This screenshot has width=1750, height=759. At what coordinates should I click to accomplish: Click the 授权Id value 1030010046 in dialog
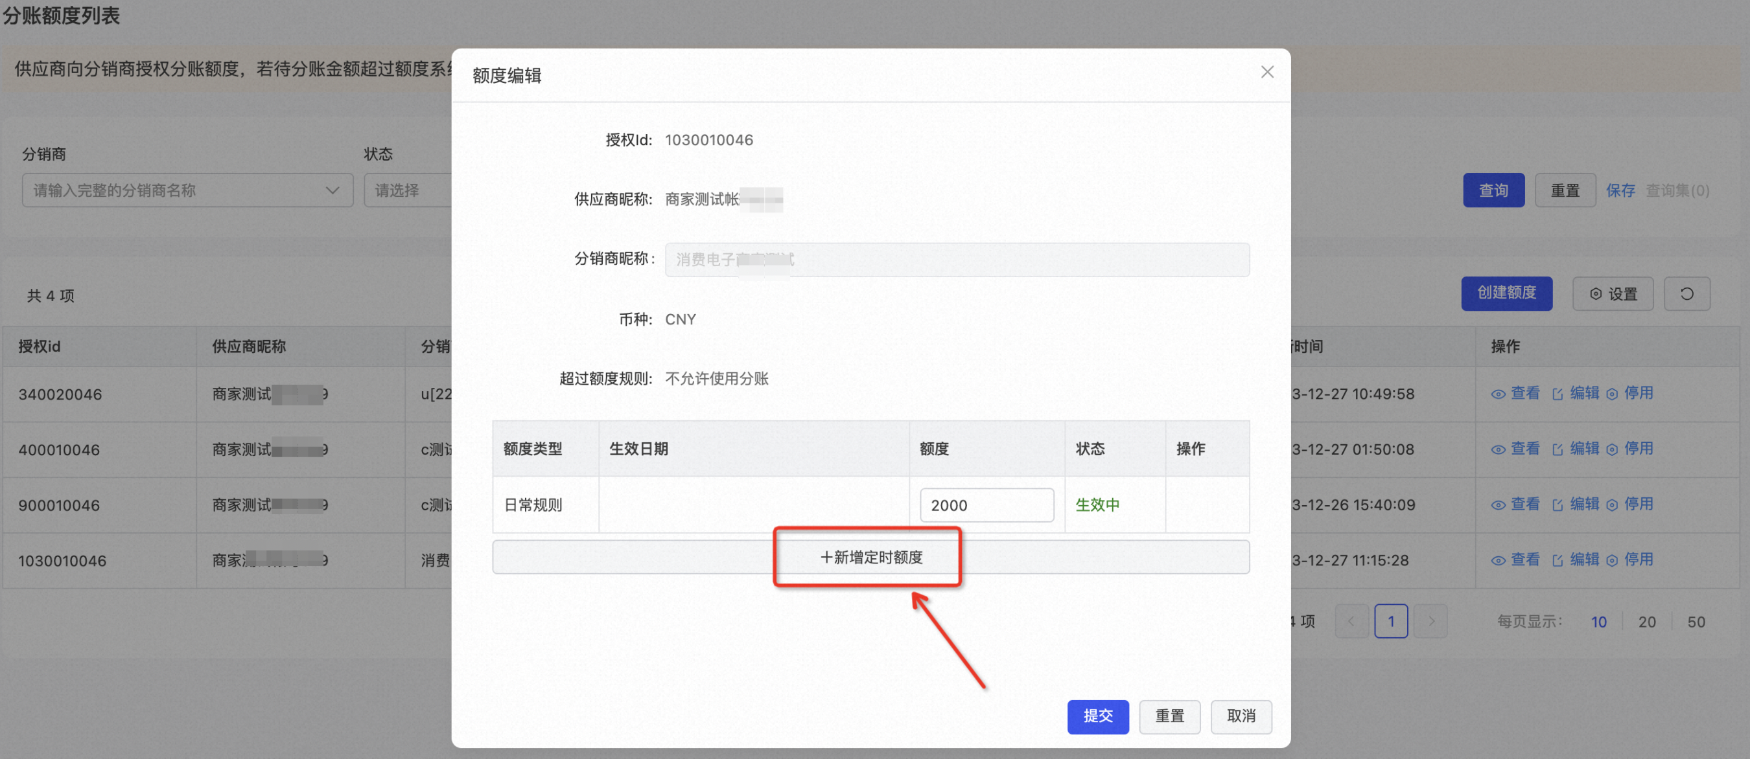pos(709,140)
